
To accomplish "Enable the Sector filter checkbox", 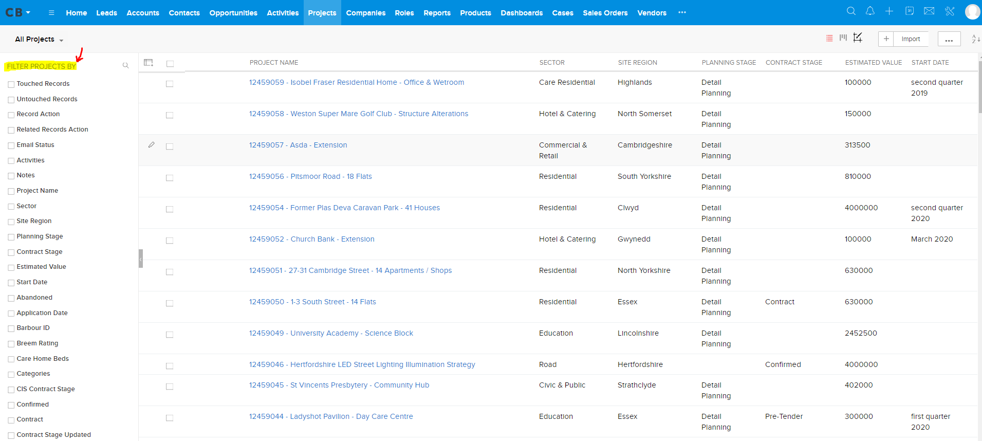I will point(11,207).
